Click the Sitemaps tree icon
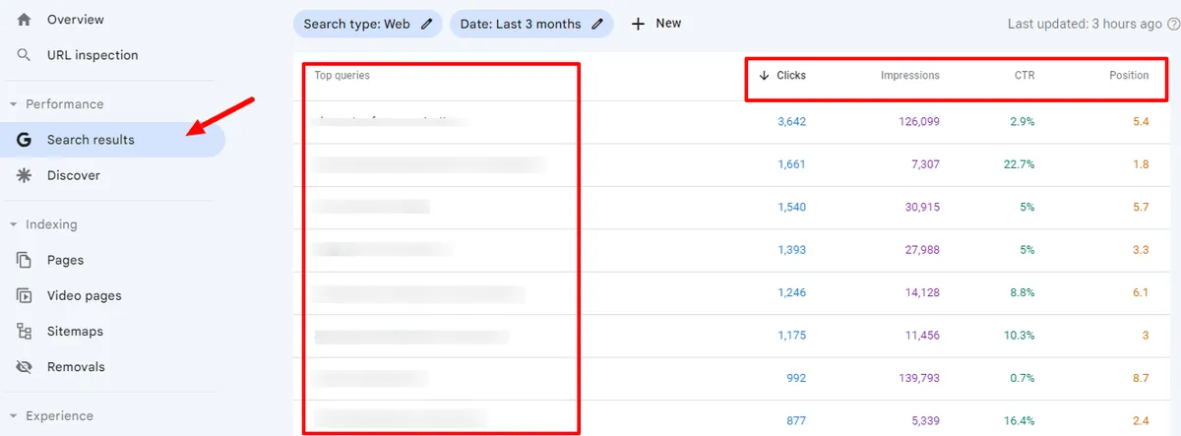This screenshot has width=1181, height=436. (25, 332)
